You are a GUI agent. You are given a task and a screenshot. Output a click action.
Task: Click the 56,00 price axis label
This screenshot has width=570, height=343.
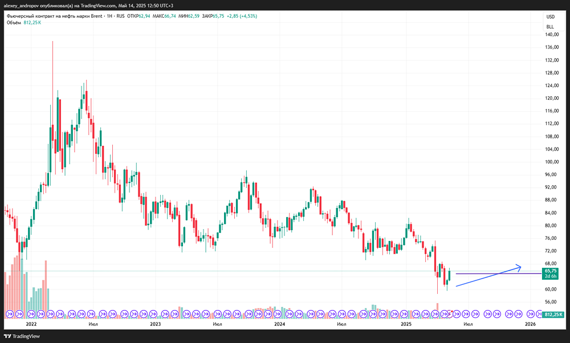point(551,302)
